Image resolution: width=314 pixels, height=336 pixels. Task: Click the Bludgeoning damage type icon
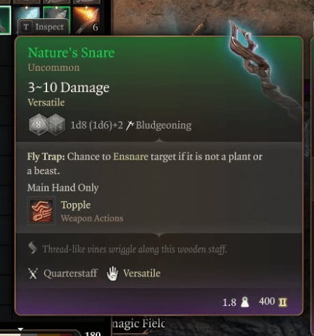(x=130, y=125)
